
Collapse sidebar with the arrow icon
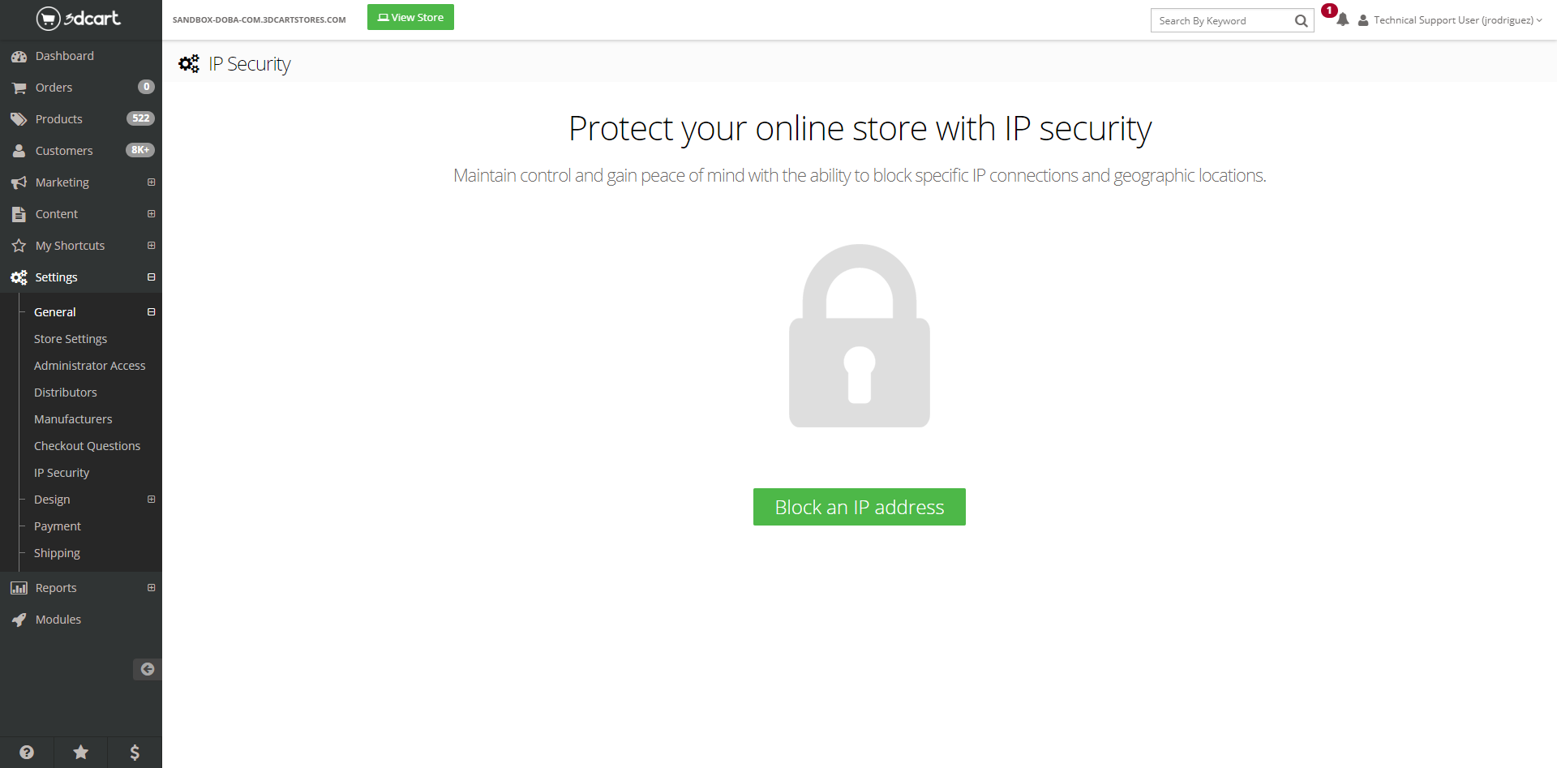tap(147, 669)
